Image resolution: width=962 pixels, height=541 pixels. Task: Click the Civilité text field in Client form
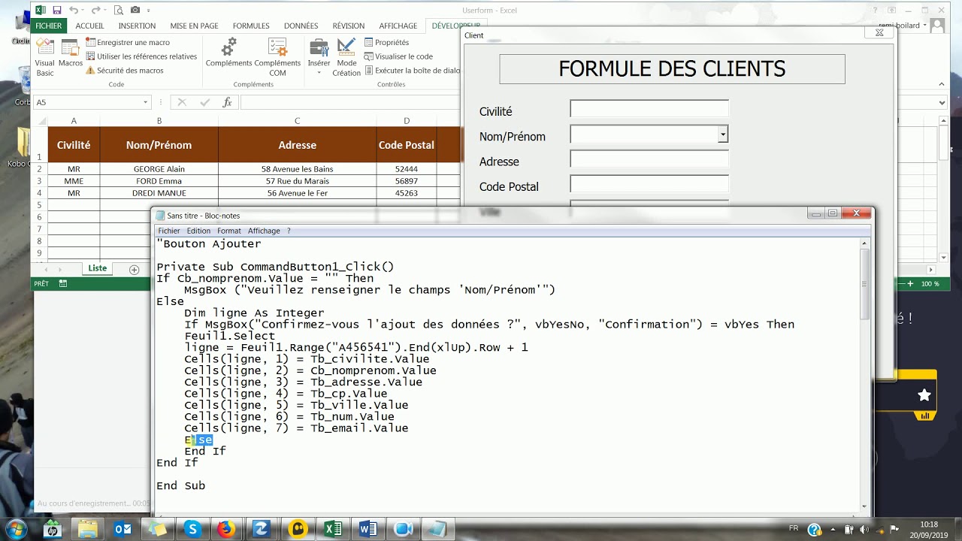click(x=649, y=109)
